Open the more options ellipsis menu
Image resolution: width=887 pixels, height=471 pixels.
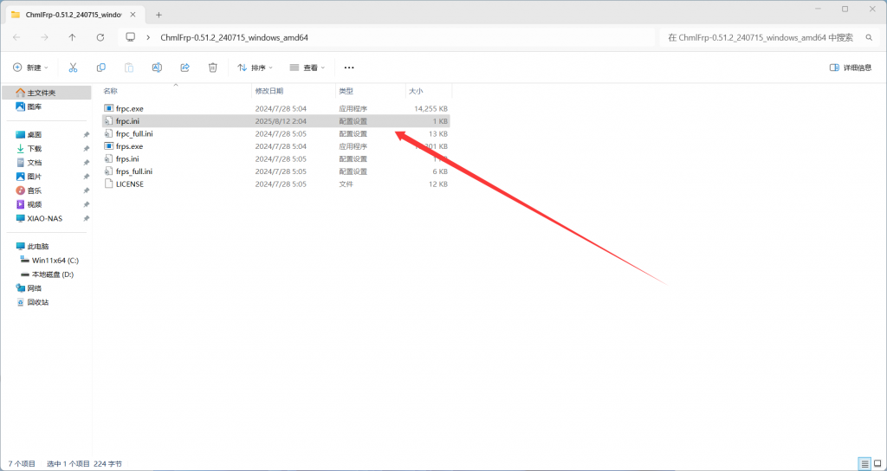[349, 68]
